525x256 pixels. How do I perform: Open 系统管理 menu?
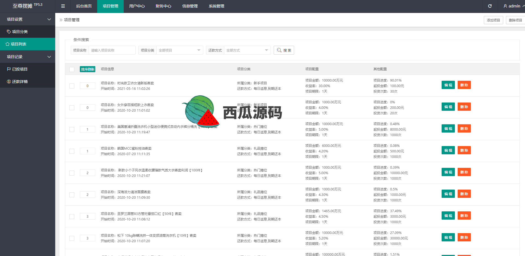(x=217, y=6)
